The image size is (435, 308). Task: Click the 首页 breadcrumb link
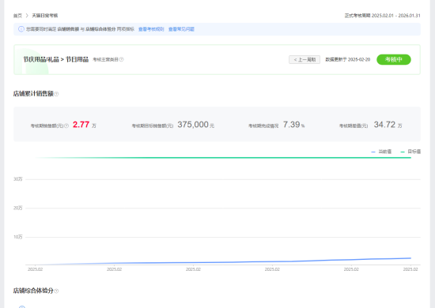click(x=17, y=16)
